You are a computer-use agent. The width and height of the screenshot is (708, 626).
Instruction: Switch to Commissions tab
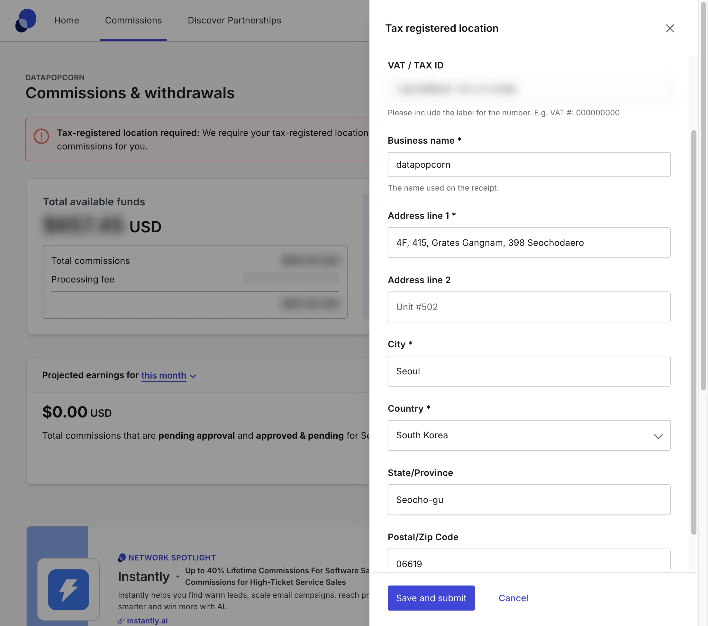pyautogui.click(x=133, y=21)
